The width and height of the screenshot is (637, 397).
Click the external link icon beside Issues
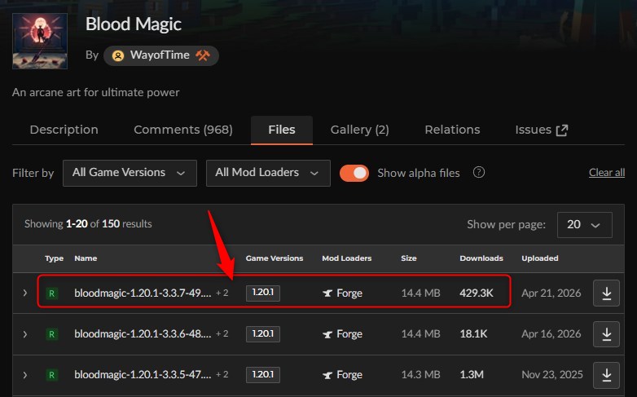562,130
